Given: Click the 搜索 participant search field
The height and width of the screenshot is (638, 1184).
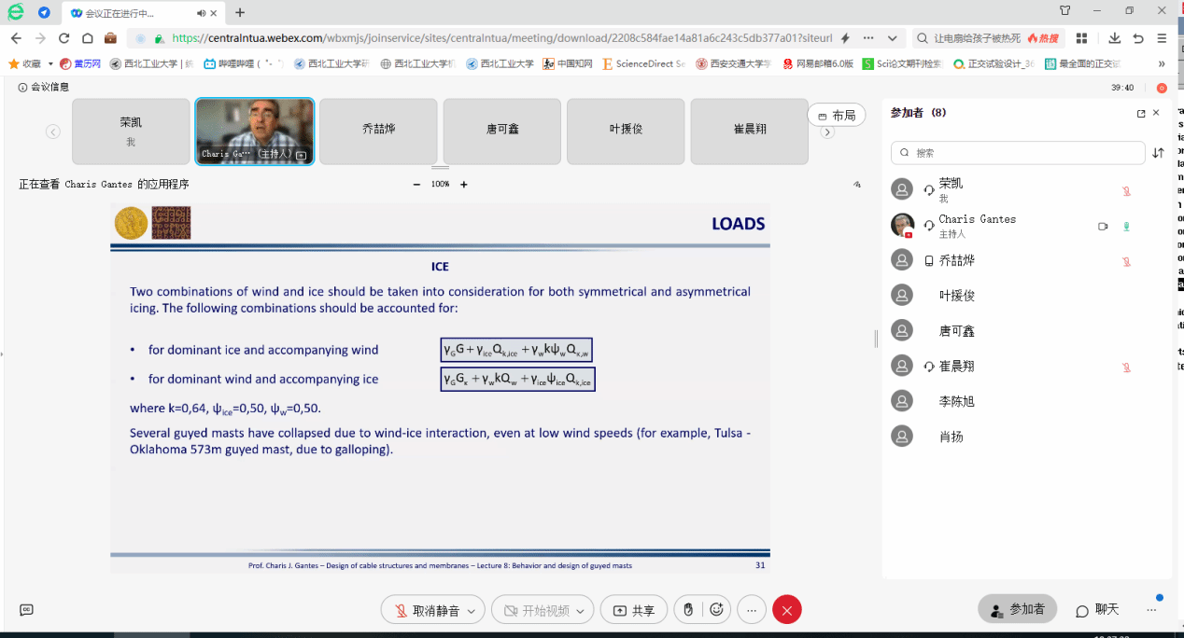Looking at the screenshot, I should click(x=1018, y=153).
